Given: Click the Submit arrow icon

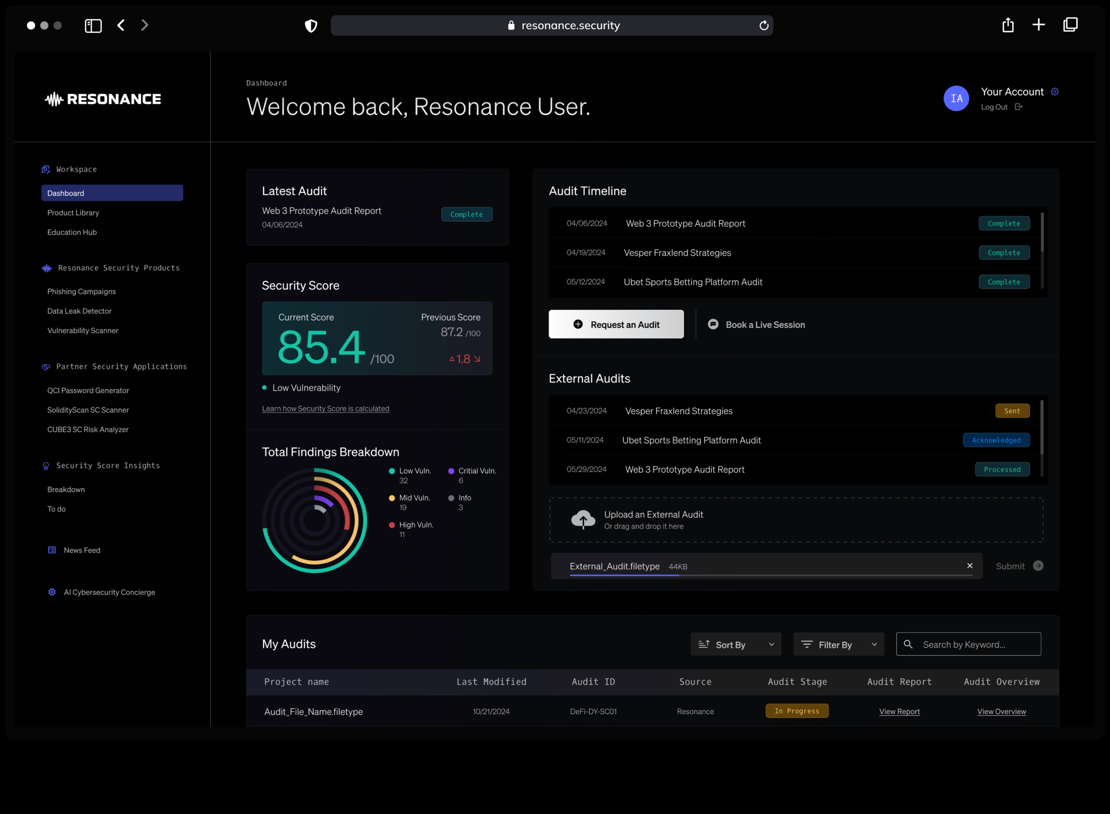Looking at the screenshot, I should click(1037, 566).
